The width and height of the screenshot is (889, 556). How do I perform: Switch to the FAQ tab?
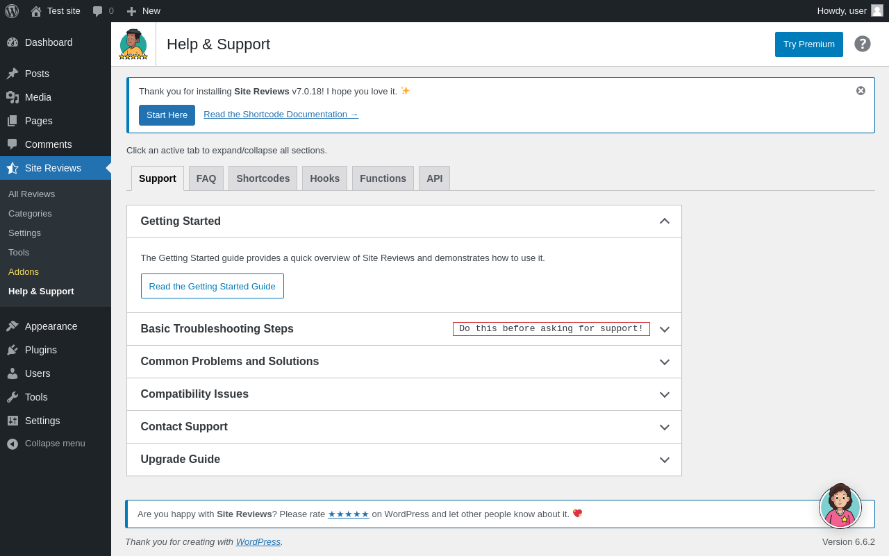tap(206, 178)
